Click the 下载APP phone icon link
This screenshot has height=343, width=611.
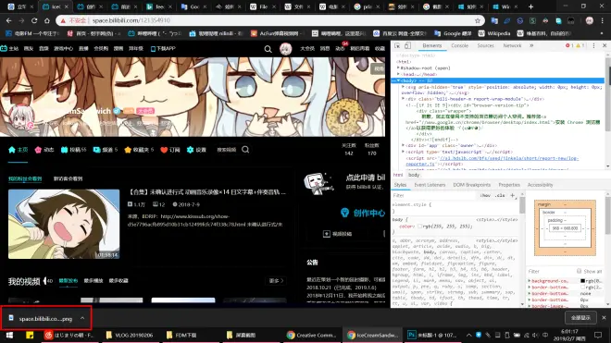point(163,49)
